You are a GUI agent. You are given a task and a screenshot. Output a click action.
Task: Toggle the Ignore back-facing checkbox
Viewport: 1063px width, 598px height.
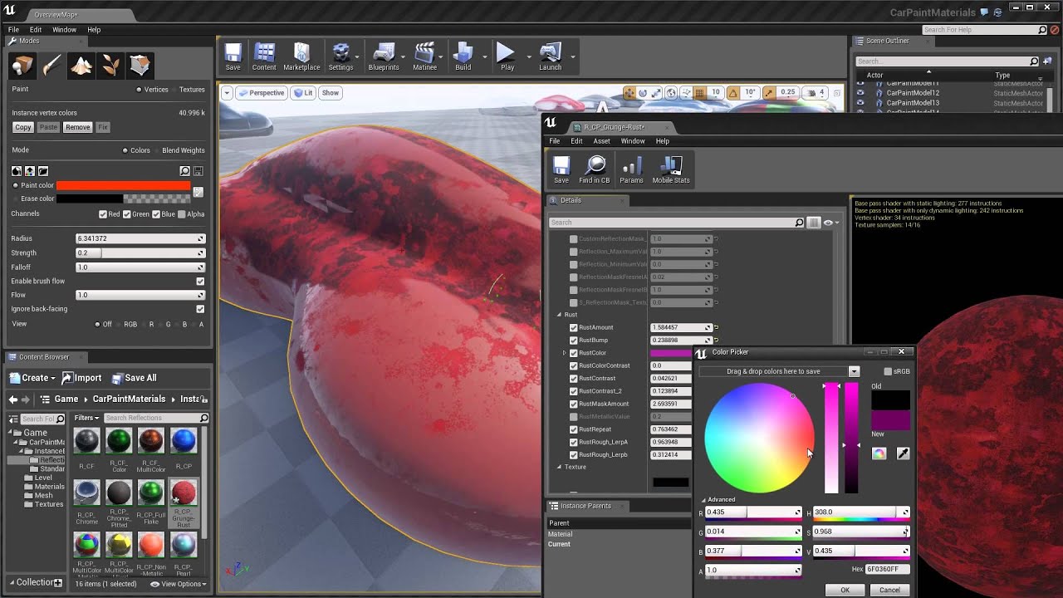[200, 309]
